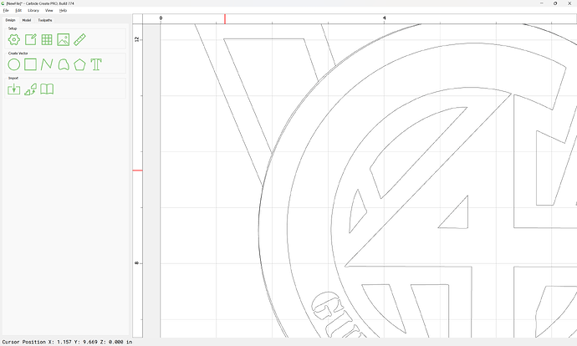
Task: Click the Cursor Position status text
Action: tap(67, 342)
